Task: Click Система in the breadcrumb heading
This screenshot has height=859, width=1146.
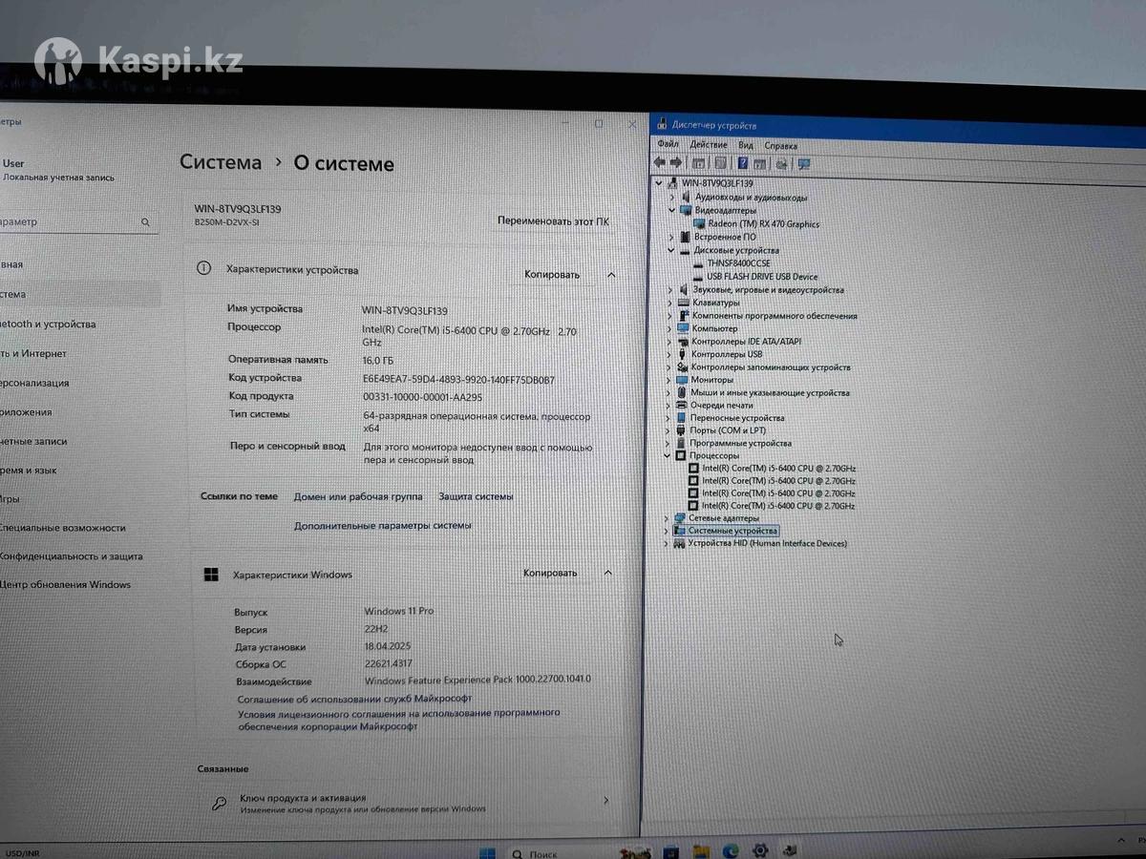Action: click(221, 162)
